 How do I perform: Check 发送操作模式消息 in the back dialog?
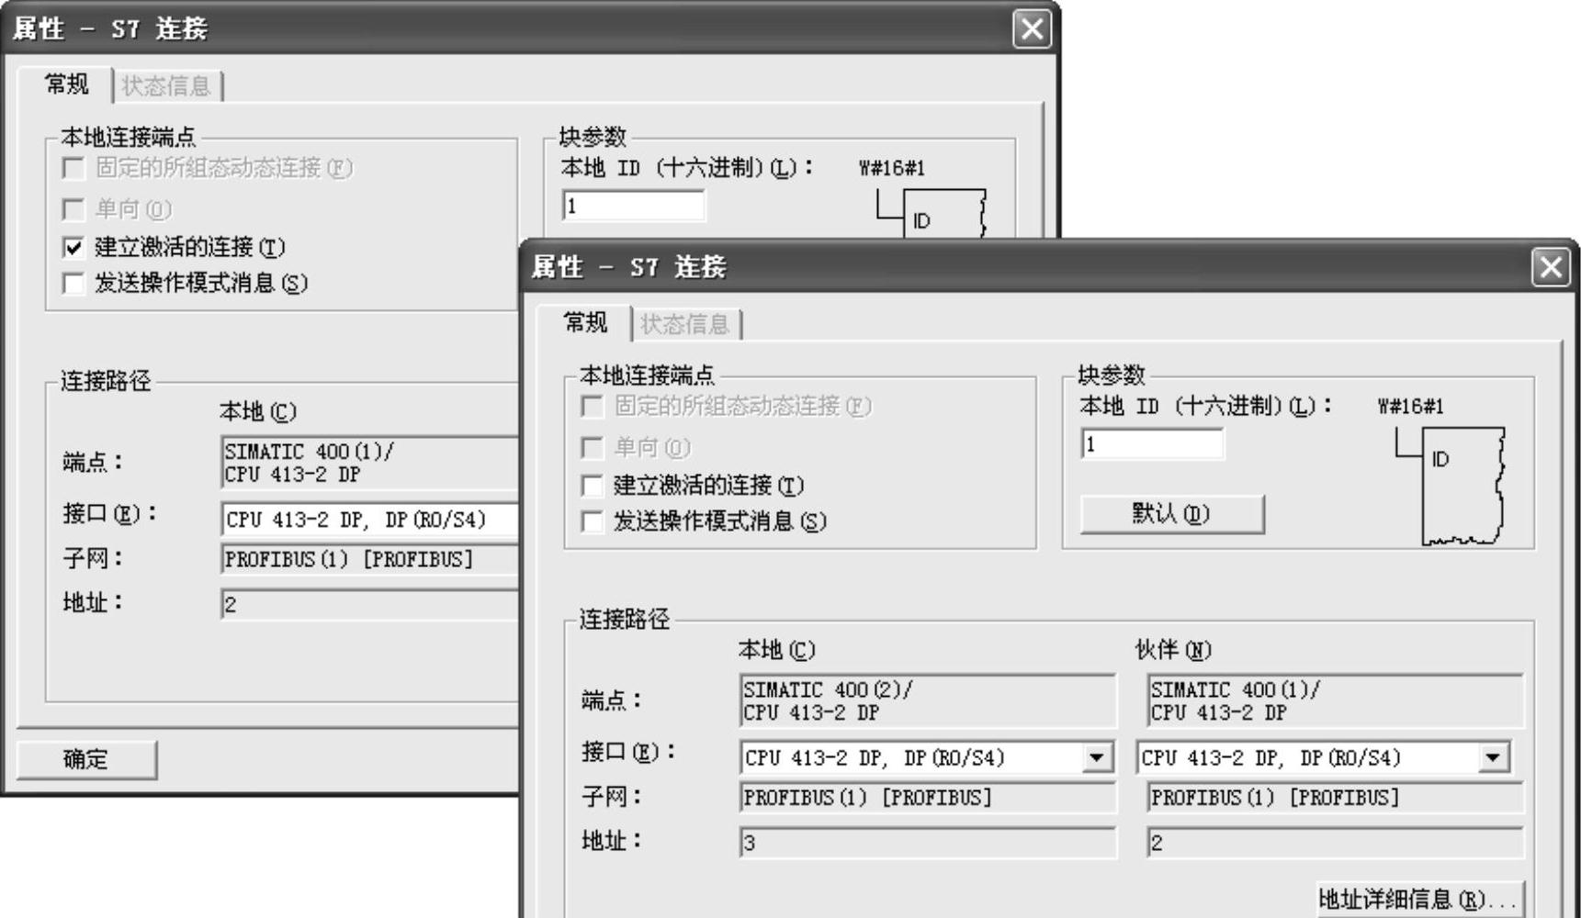73,284
